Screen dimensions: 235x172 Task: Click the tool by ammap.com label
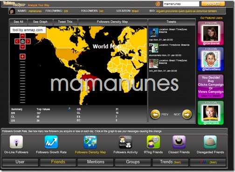pos(28,30)
